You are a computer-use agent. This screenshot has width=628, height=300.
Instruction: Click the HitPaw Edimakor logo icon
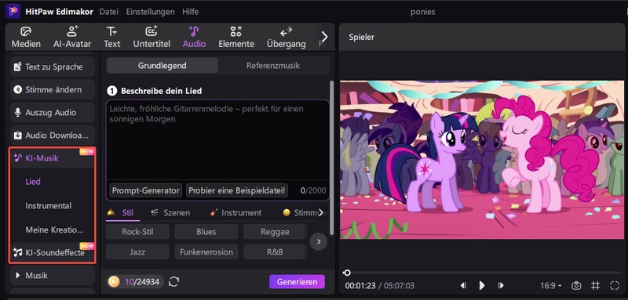[13, 11]
